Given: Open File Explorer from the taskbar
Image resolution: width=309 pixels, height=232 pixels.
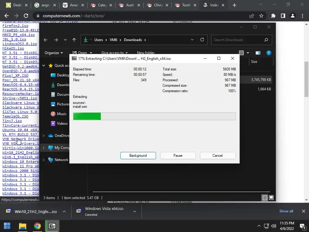Looking at the screenshot, I should click(x=22, y=226).
